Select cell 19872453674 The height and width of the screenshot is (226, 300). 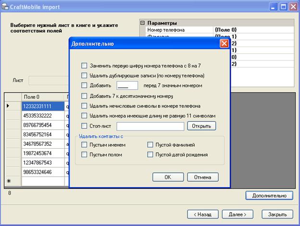tap(43, 153)
